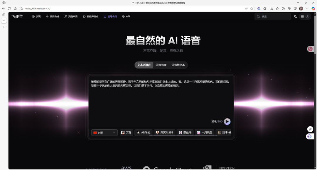Open the browser Extensions puzzle icon
Viewport: 317px width, 170px height.
coord(265,8)
